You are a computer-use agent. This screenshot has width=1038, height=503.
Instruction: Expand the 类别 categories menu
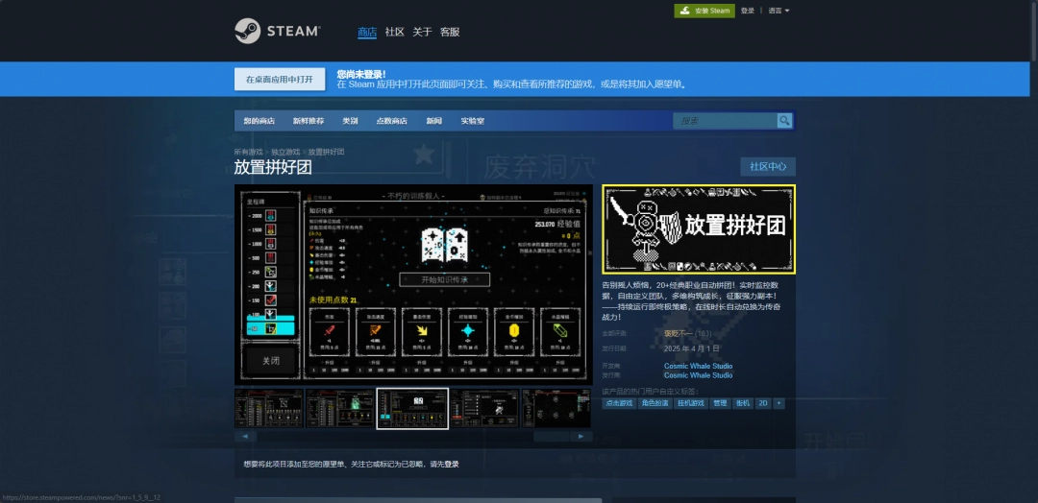point(350,121)
